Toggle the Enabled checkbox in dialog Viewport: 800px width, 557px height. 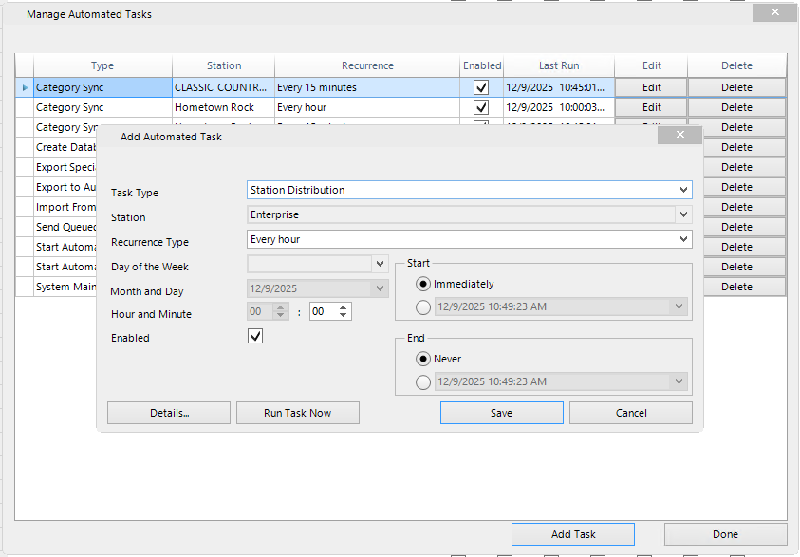[x=254, y=337]
